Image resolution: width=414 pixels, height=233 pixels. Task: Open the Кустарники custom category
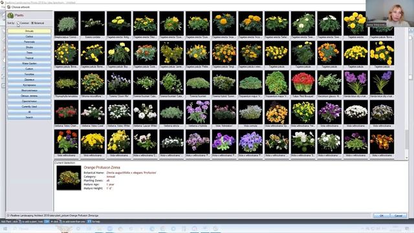(29, 85)
